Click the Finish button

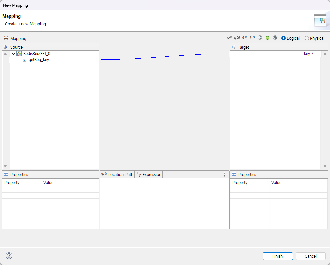[277, 256]
